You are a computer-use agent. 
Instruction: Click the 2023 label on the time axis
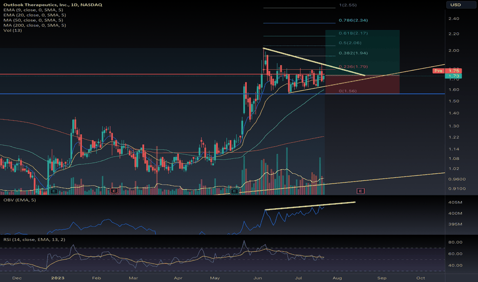tap(57, 278)
